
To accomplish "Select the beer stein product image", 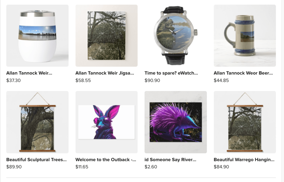I will pos(245,36).
